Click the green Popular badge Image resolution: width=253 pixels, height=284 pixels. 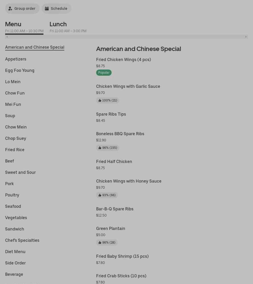pos(104,73)
